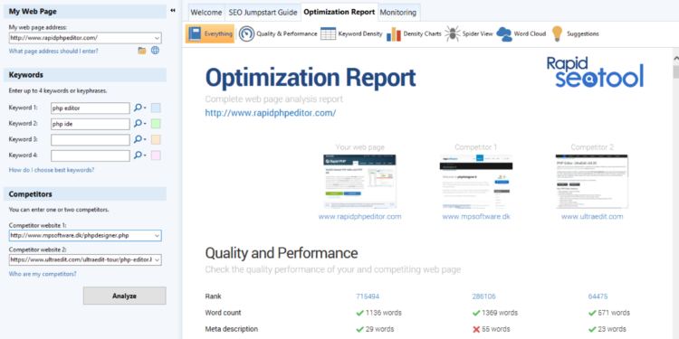This screenshot has height=339, width=679.
Task: Click Keyword 2 field containing php ide
Action: tap(90, 124)
